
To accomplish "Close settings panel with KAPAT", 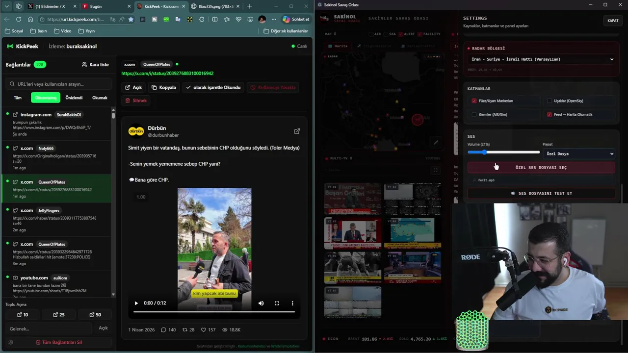I will 613,21.
